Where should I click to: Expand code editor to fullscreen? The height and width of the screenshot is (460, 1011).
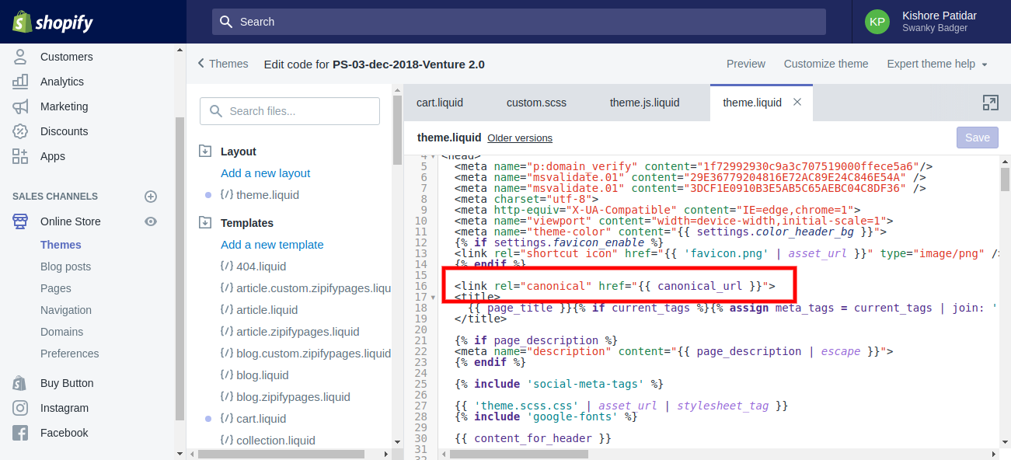click(989, 103)
